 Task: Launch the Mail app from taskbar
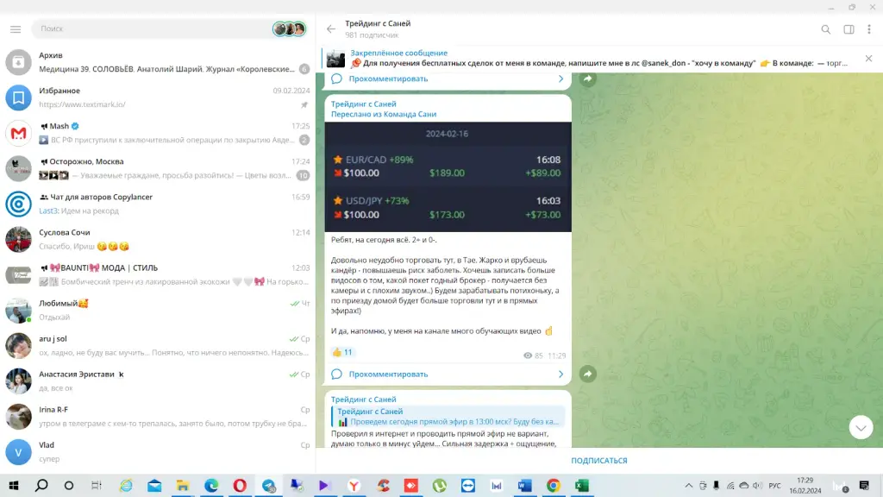[x=154, y=486]
